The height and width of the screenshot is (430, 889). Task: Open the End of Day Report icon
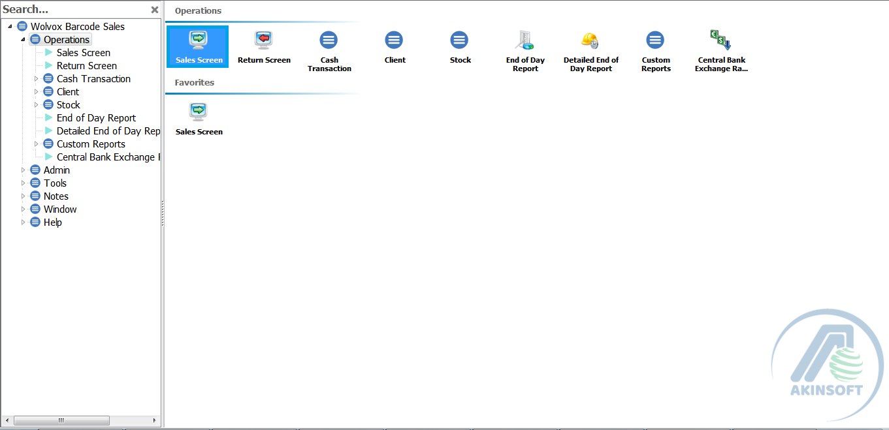coord(525,51)
